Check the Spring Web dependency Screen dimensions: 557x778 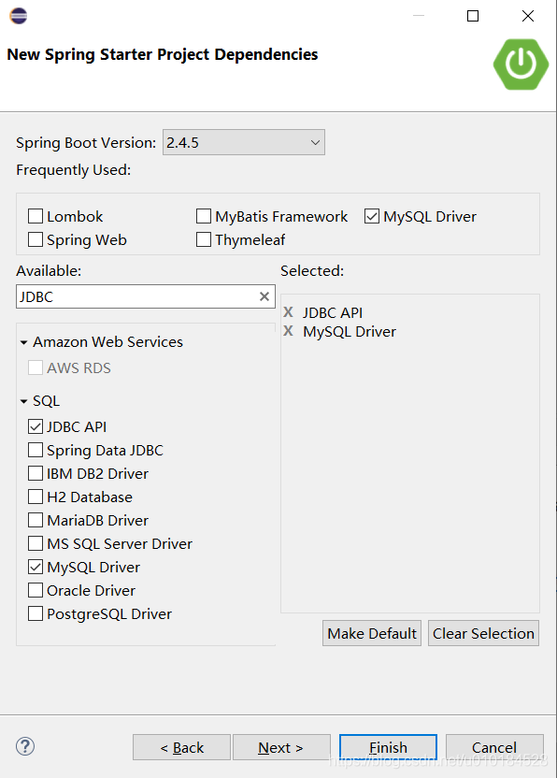[35, 239]
